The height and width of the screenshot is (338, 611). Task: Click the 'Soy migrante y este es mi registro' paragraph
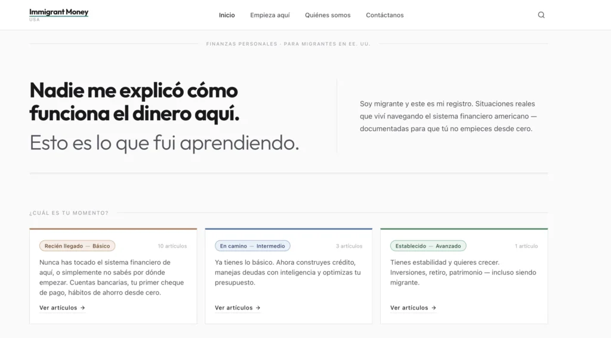pos(448,116)
